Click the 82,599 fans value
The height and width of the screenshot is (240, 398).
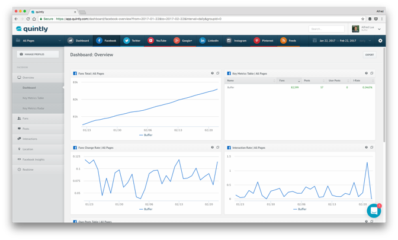[x=295, y=87]
